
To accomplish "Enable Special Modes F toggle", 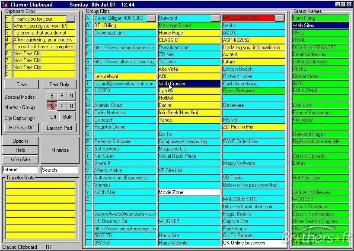I will coord(62,96).
